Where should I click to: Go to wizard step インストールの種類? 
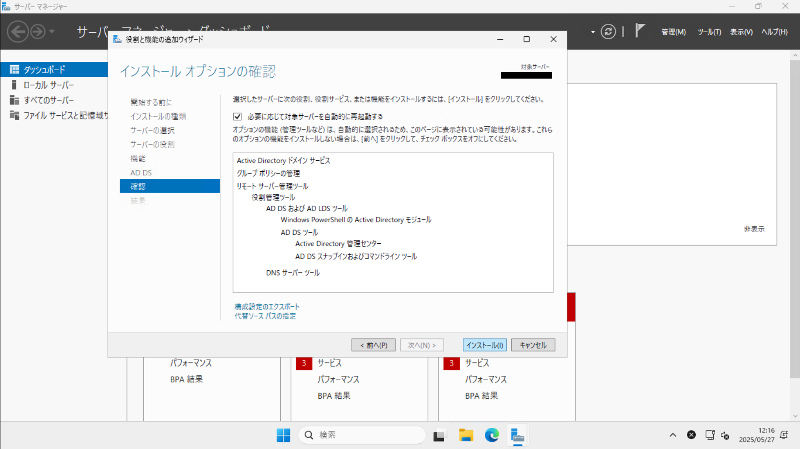[x=158, y=116]
